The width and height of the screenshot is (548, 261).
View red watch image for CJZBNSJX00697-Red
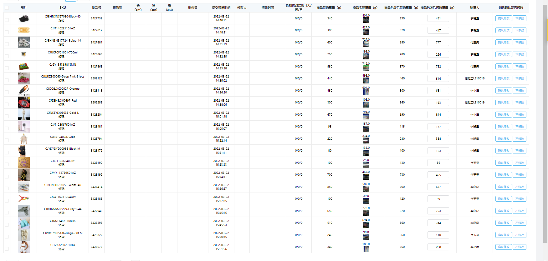click(x=24, y=103)
